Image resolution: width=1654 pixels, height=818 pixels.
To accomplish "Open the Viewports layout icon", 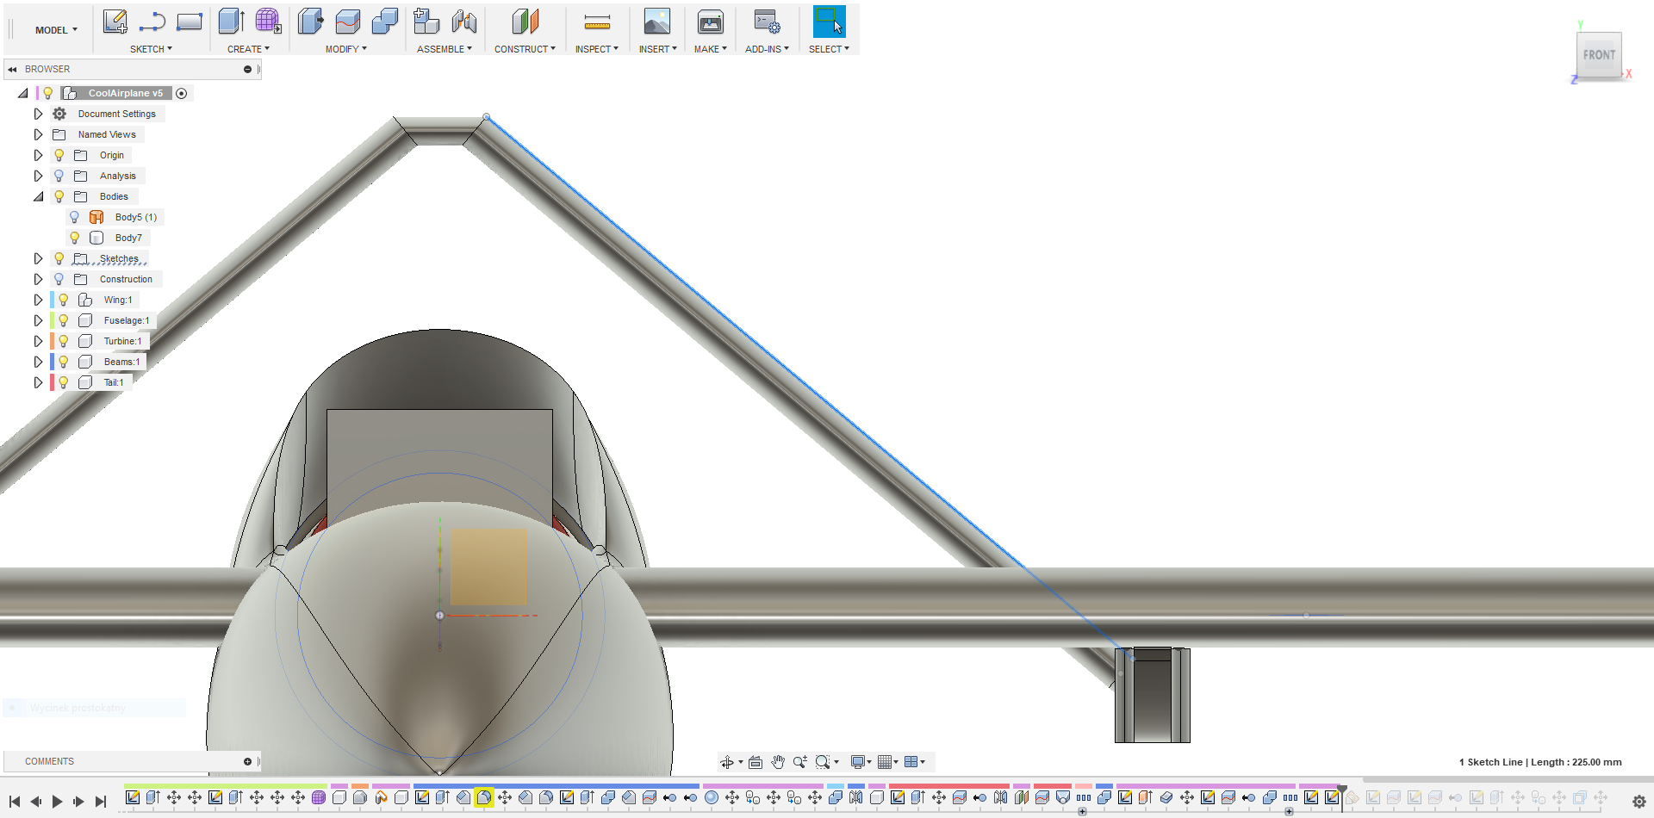I will pyautogui.click(x=911, y=762).
